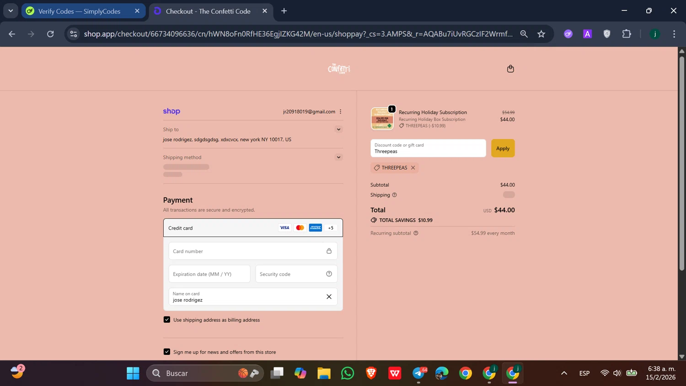Viewport: 686px width, 386px height.
Task: View site information icon in address bar
Action: (x=74, y=34)
